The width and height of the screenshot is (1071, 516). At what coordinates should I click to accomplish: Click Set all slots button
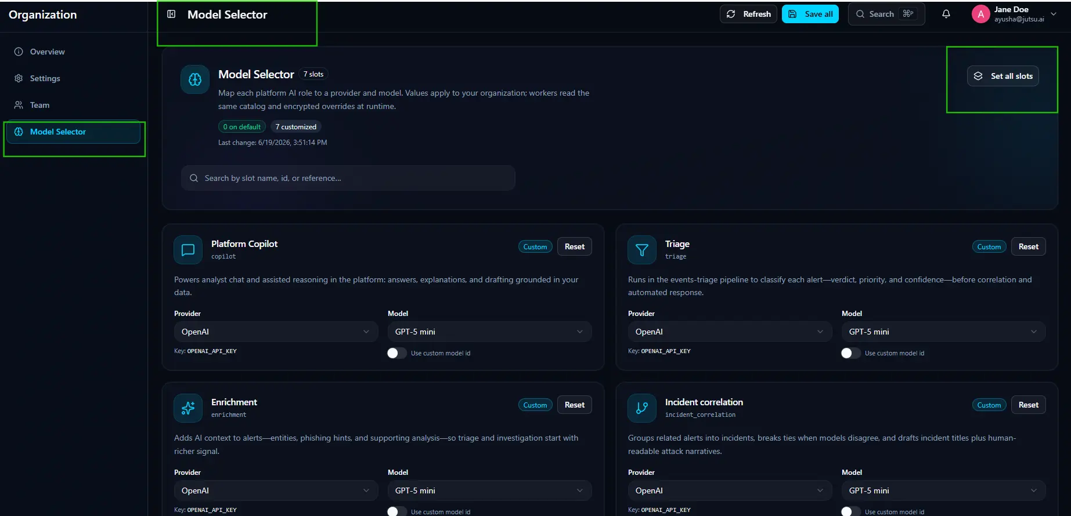pyautogui.click(x=1003, y=76)
